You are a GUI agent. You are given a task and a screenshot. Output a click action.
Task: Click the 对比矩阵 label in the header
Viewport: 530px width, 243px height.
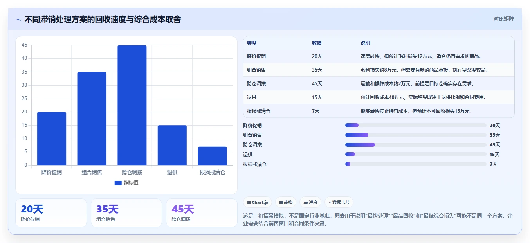coord(504,19)
